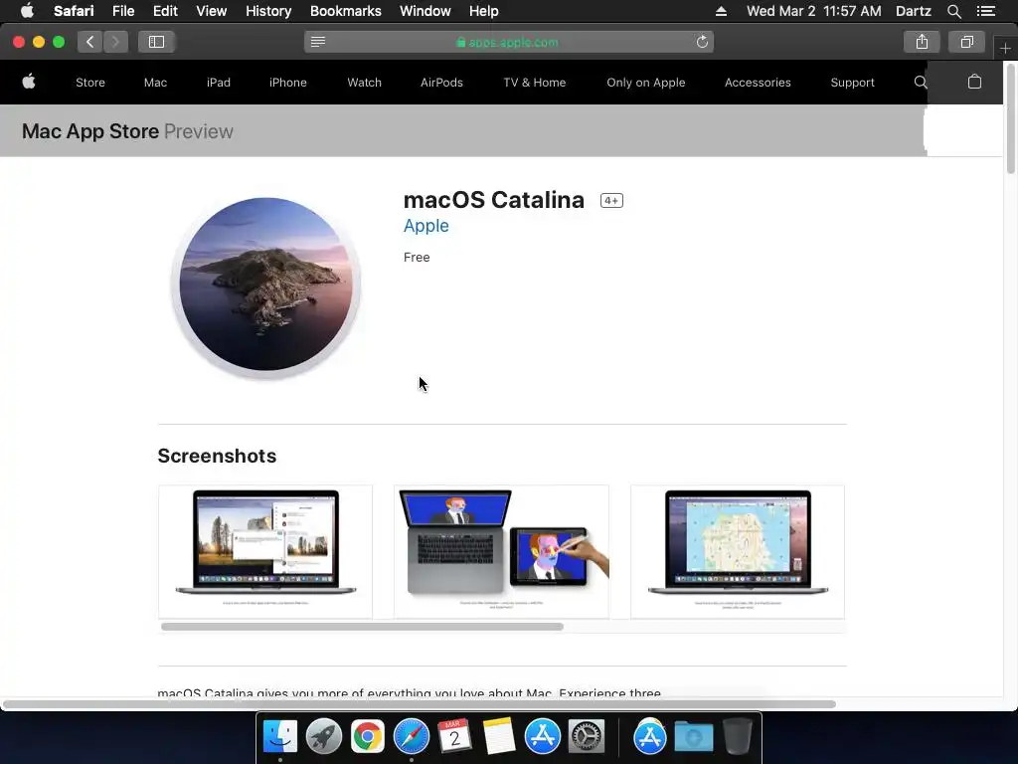Screen dimensions: 1018x764
Task: Open the Downloads folder in Dock
Action: 693,736
